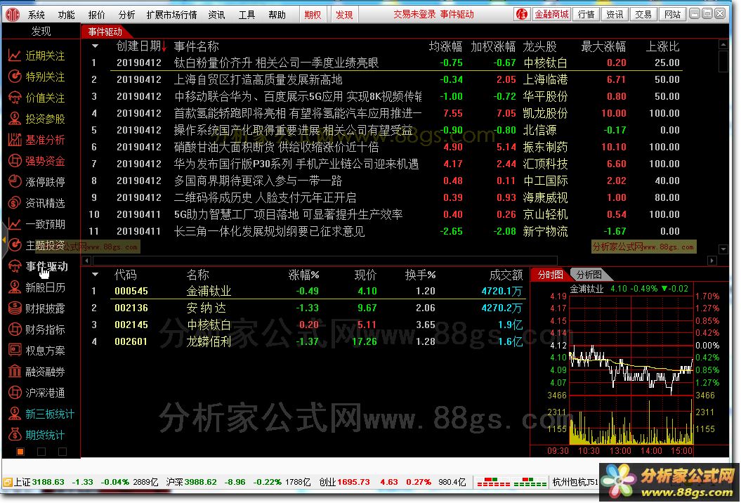Click event list vertical scrollbar up arrow
741x503 pixels.
pos(723,45)
